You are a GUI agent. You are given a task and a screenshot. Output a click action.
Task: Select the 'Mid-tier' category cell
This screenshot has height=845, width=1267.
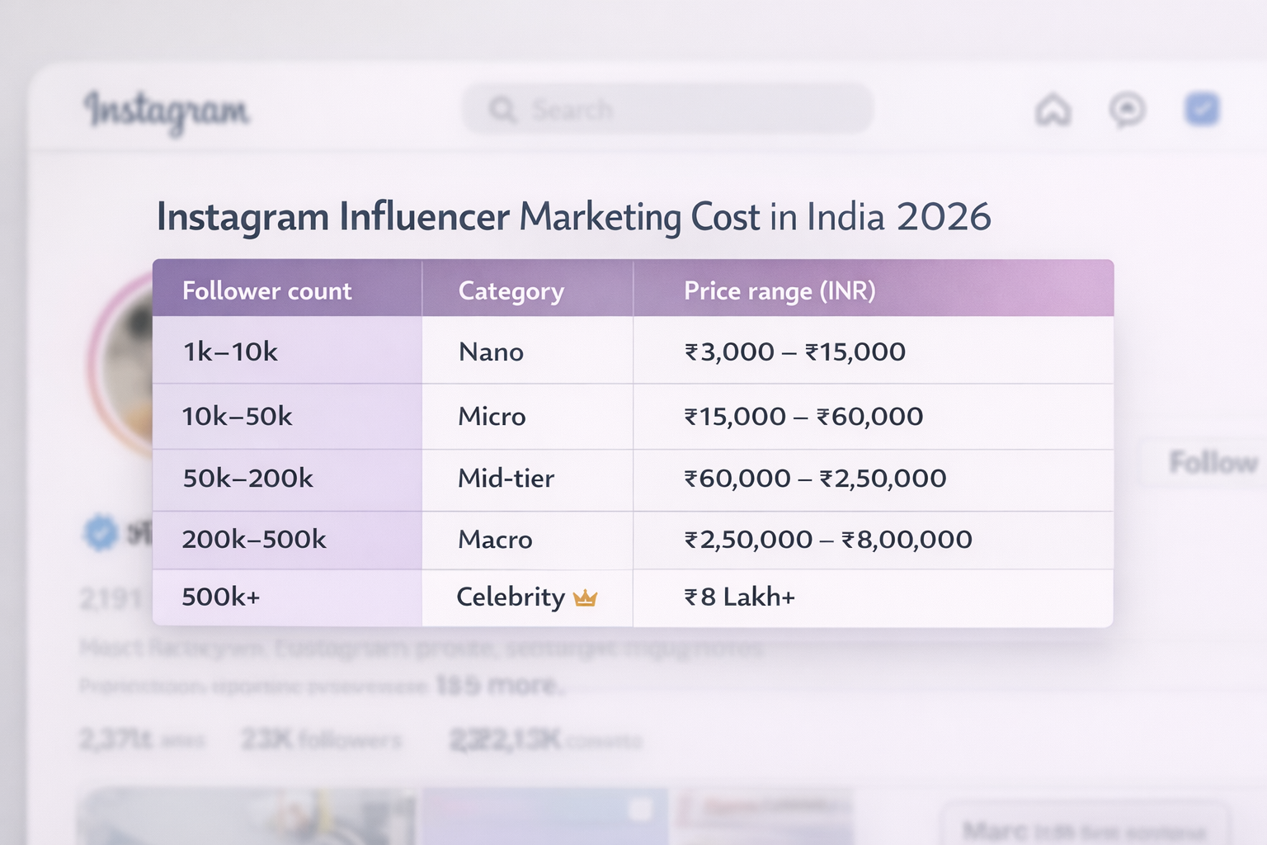[506, 479]
